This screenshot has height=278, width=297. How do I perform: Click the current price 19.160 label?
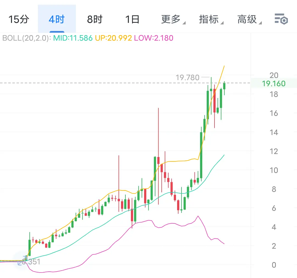[274, 83]
